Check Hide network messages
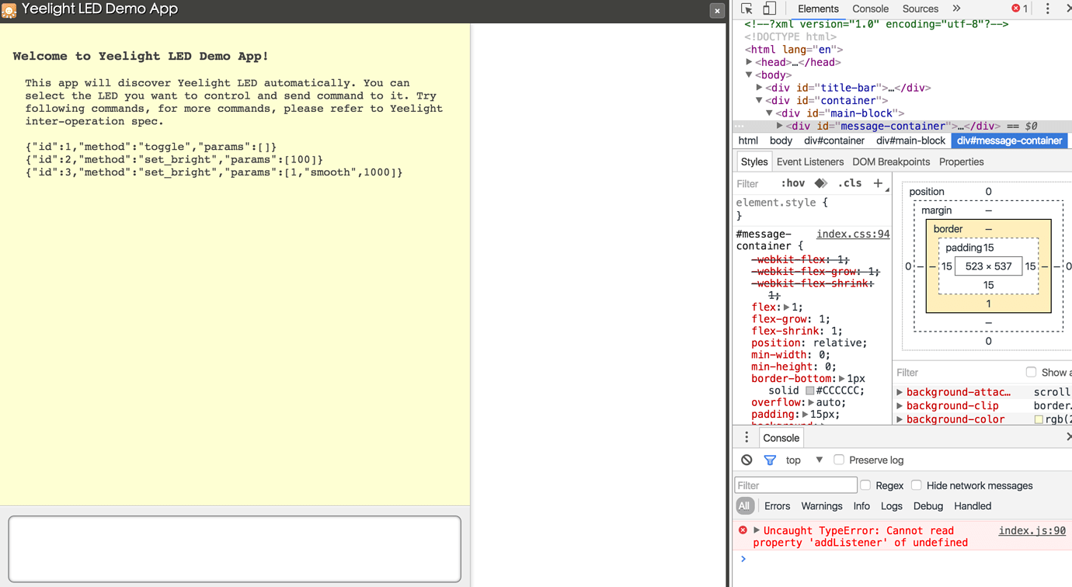The width and height of the screenshot is (1072, 587). (x=917, y=485)
